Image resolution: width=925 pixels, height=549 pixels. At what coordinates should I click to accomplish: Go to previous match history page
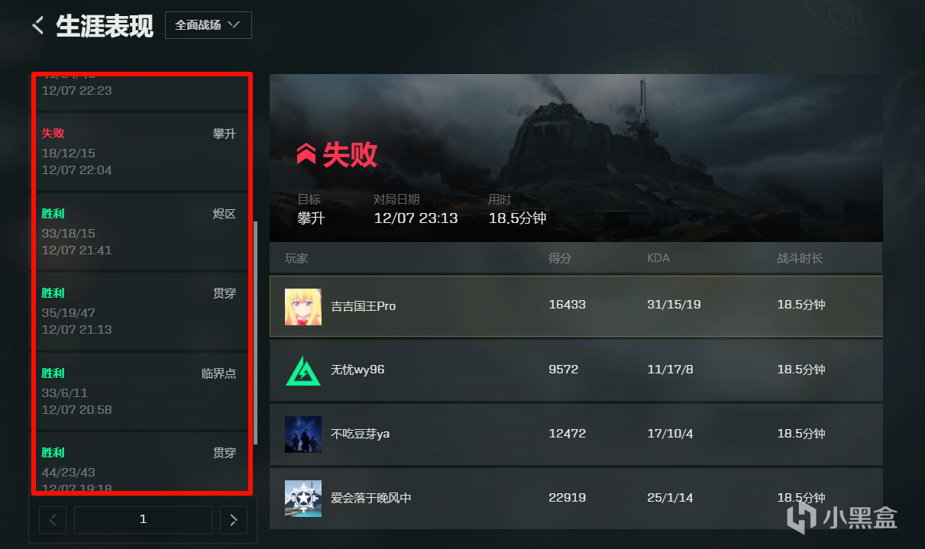click(53, 520)
